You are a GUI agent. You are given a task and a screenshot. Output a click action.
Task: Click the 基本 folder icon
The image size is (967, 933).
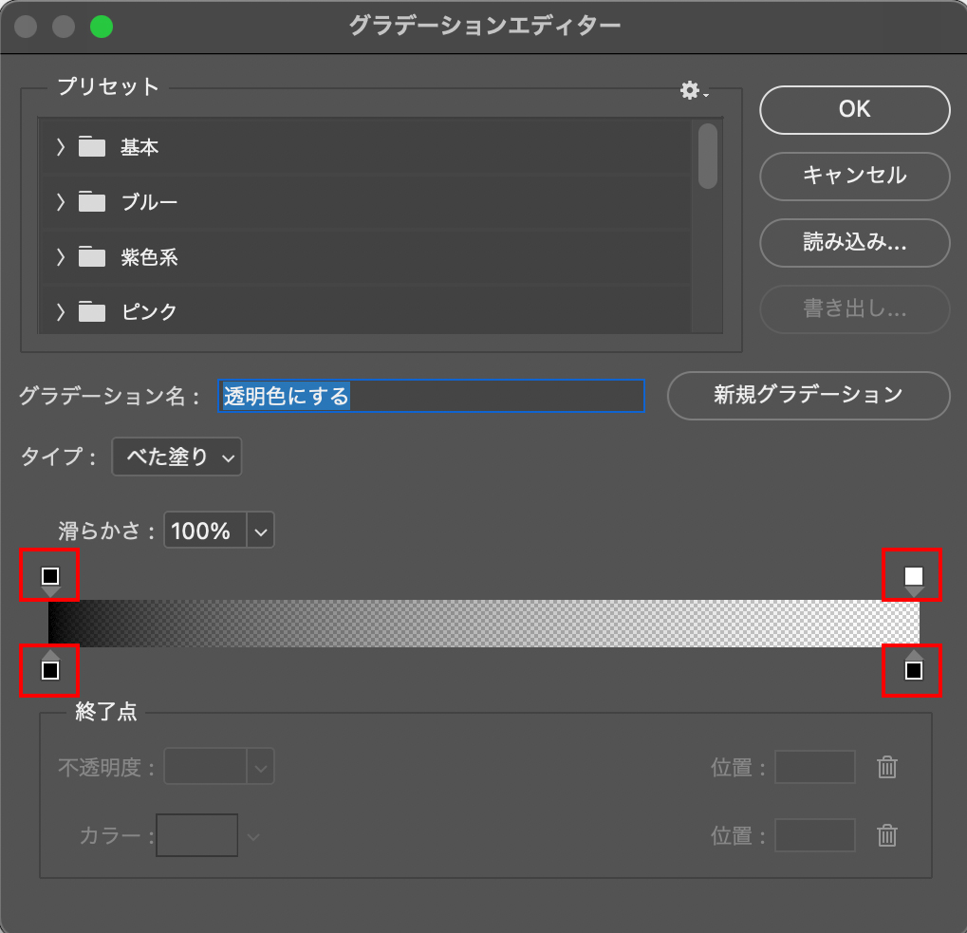coord(92,147)
